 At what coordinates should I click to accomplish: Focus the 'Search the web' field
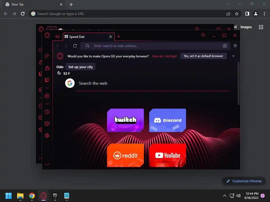tap(152, 83)
